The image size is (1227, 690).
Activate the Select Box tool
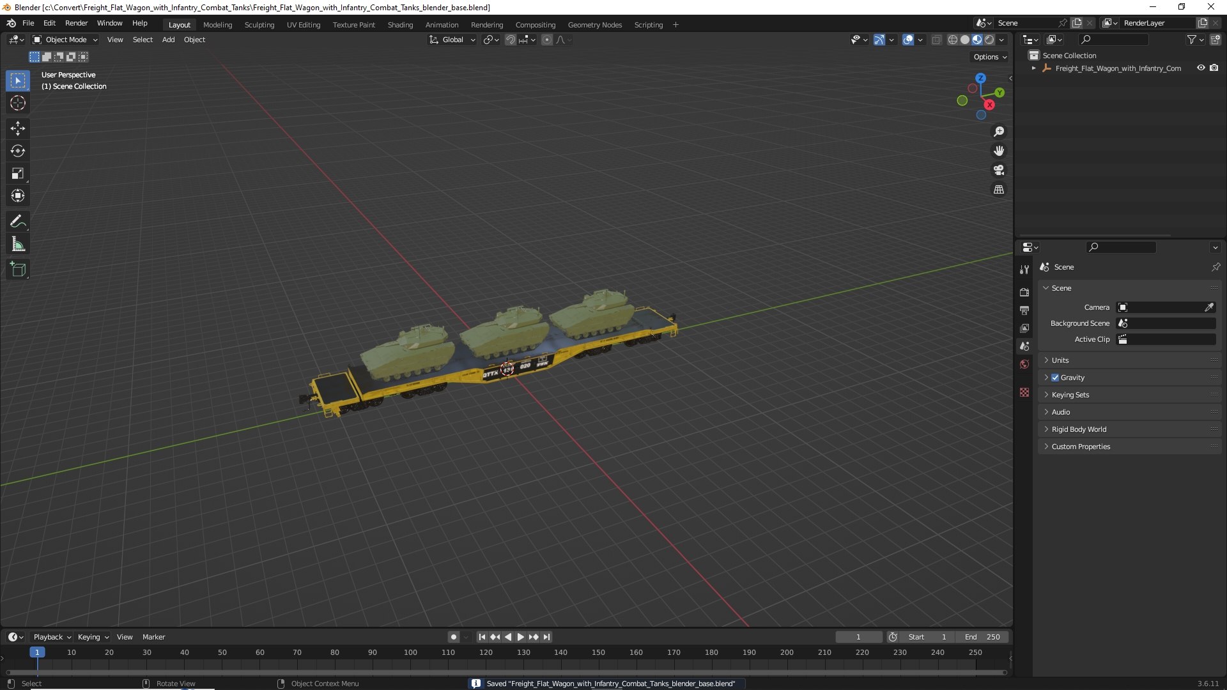[18, 80]
